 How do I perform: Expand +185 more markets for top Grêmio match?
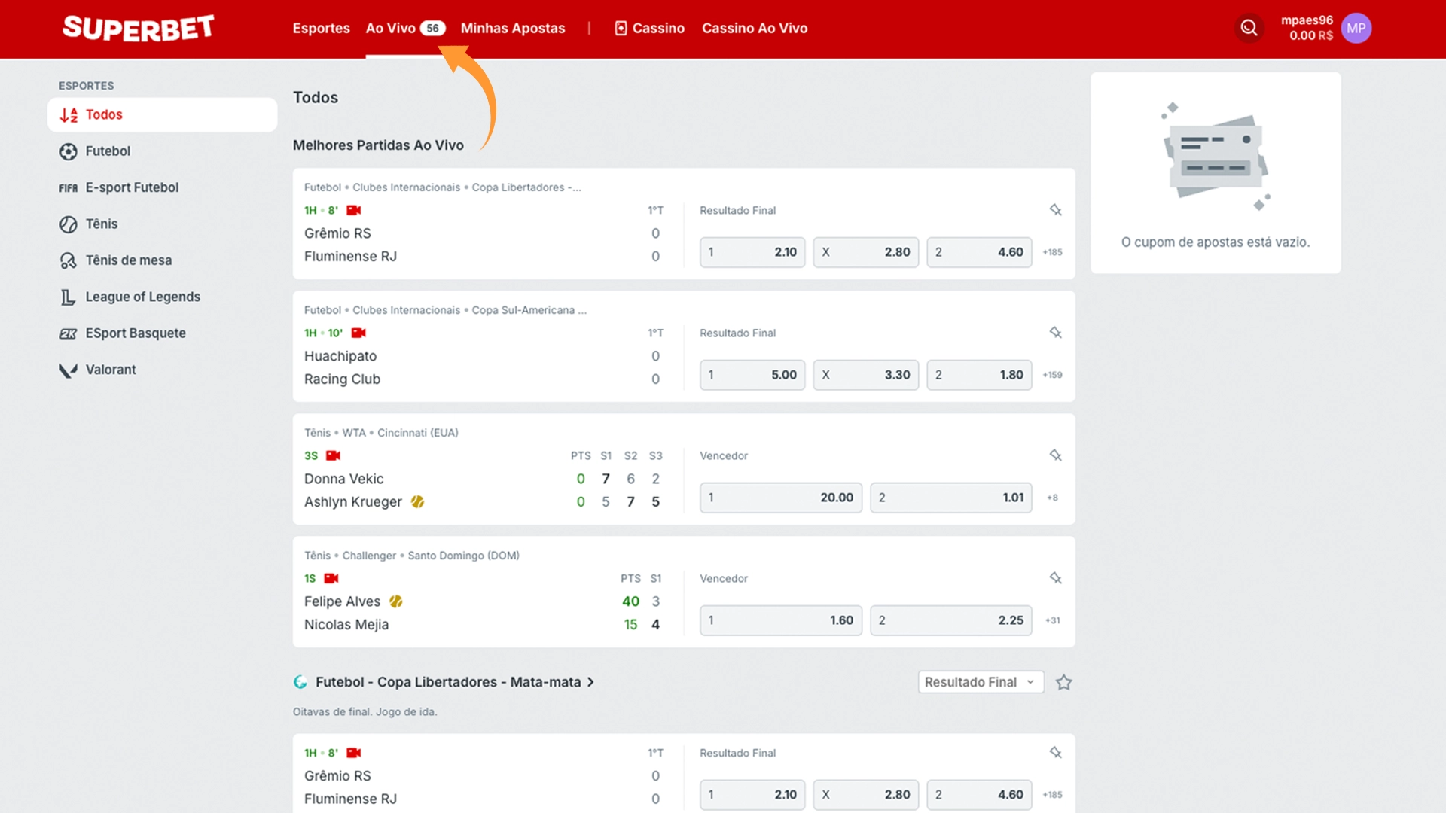point(1052,252)
